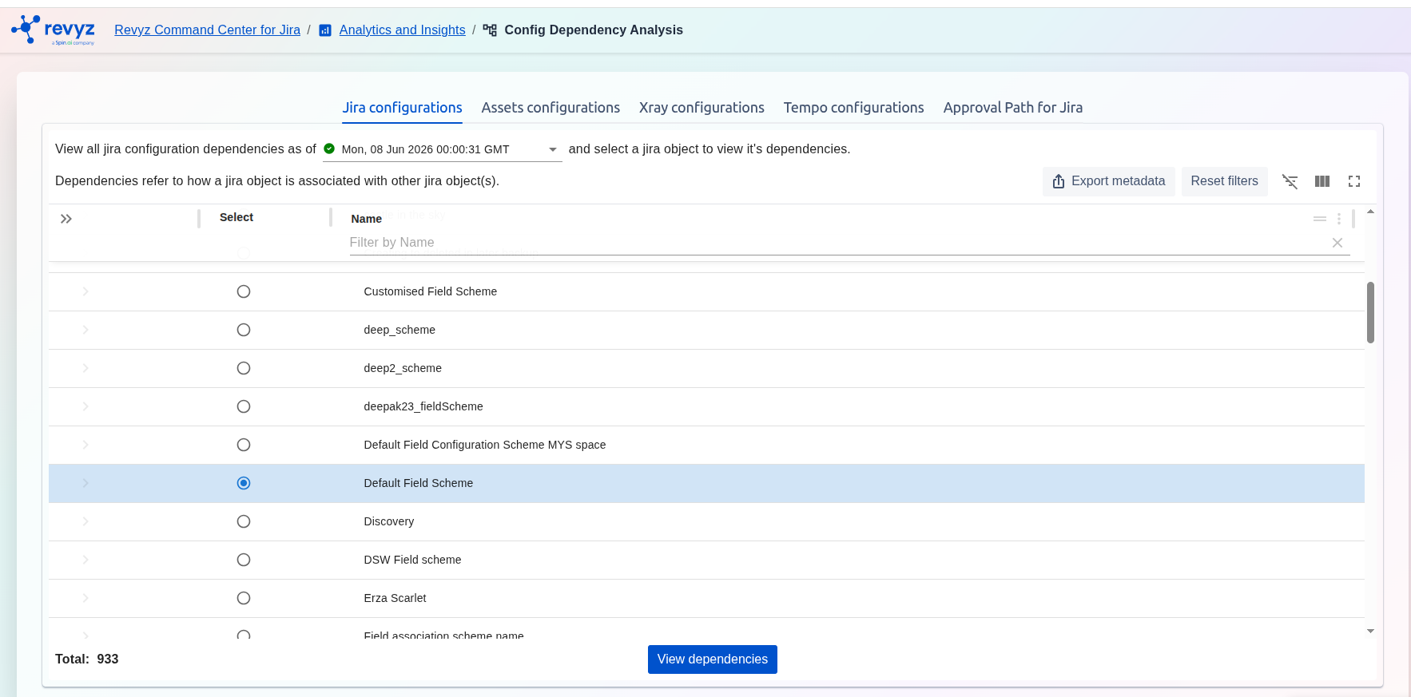The width and height of the screenshot is (1411, 697).
Task: Select Erza Scarlet radio button
Action: click(244, 598)
